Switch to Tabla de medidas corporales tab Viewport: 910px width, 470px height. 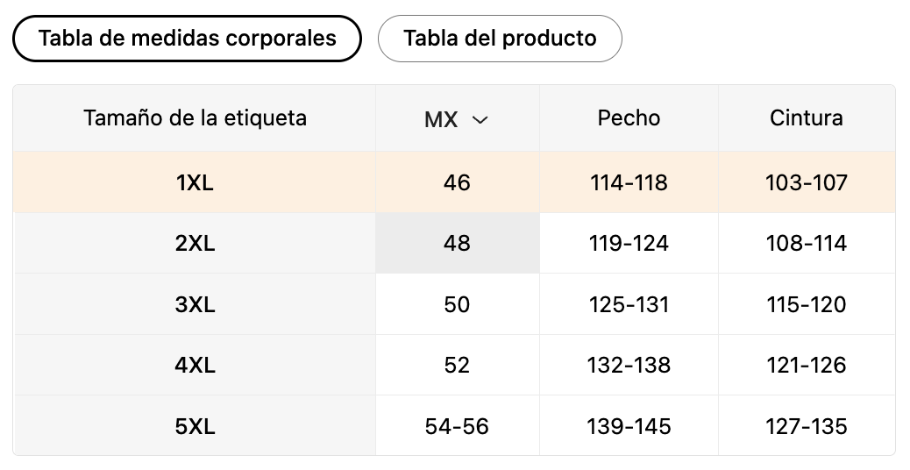[x=187, y=39]
